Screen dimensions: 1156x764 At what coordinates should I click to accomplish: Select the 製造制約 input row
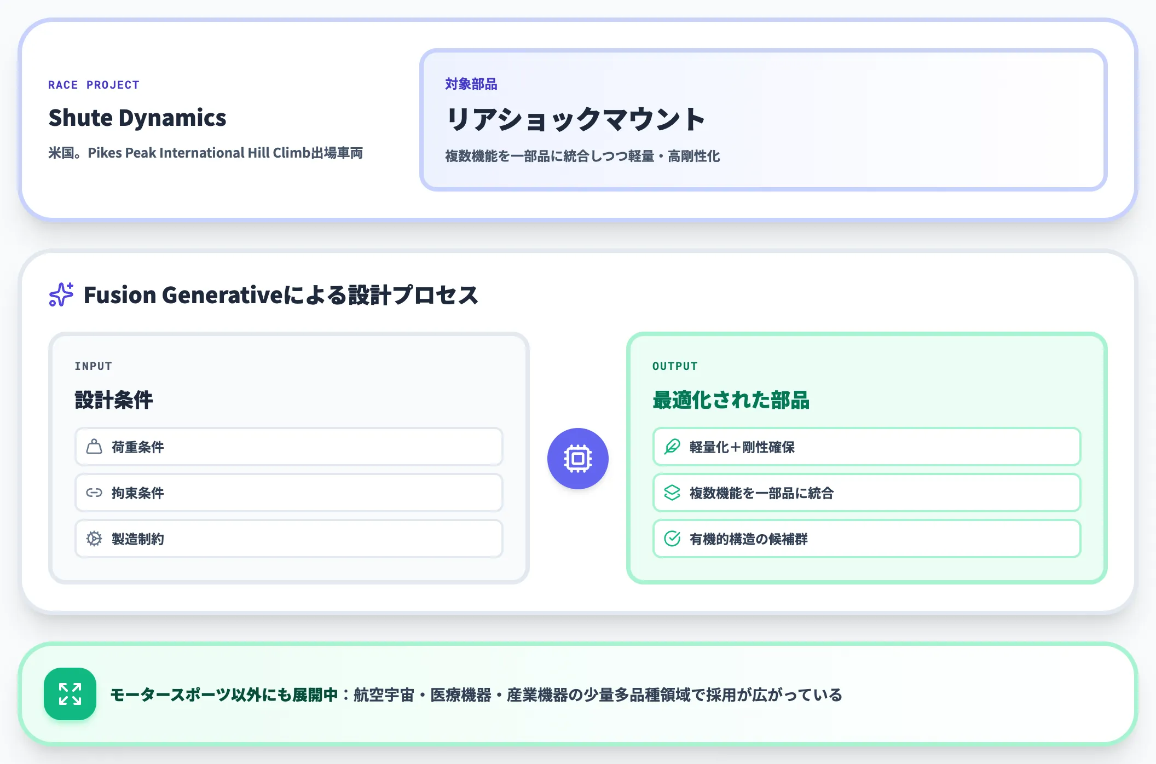pos(289,539)
